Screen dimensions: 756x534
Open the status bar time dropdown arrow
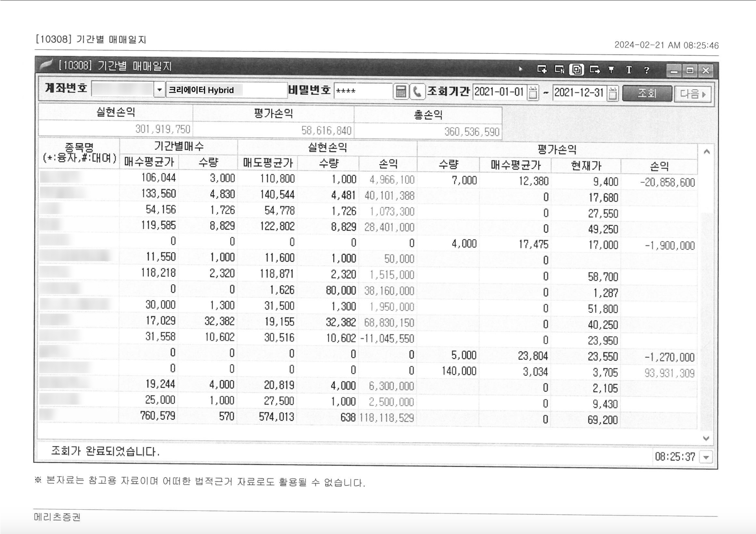[706, 457]
